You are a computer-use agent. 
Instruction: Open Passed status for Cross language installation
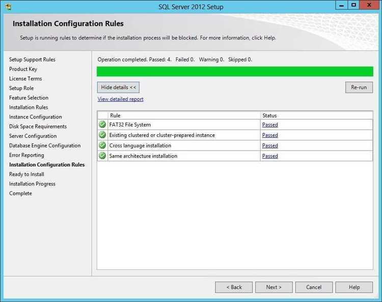tap(270, 145)
